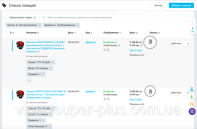197x129 pixels.
Task: Edit the Мотокоса VIPER SUPER PLUS title via pencil icon
Action: tap(38, 51)
